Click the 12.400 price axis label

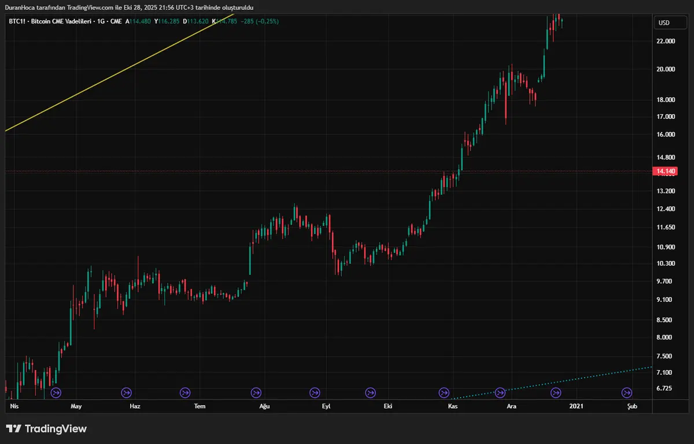click(666, 209)
